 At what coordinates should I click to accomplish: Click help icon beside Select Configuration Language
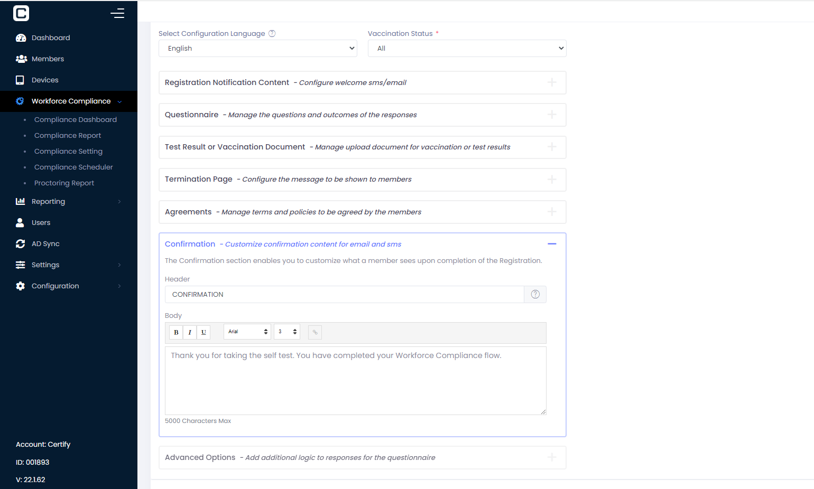click(272, 33)
